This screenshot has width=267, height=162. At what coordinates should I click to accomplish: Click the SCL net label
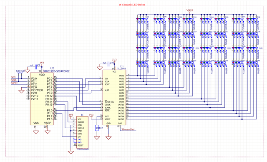(14, 77)
